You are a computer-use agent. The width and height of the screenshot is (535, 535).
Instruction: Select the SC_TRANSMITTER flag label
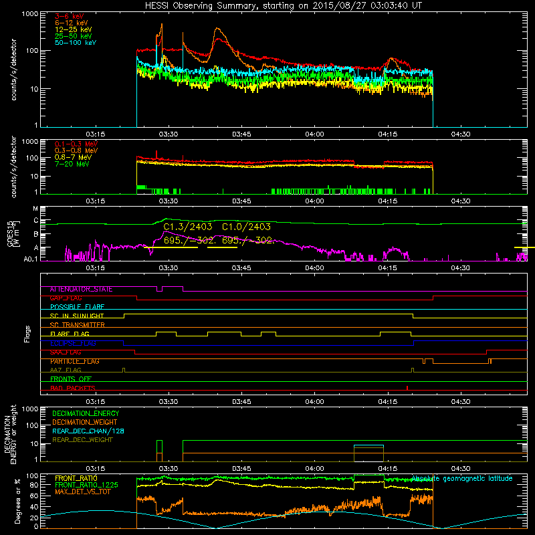click(x=78, y=325)
